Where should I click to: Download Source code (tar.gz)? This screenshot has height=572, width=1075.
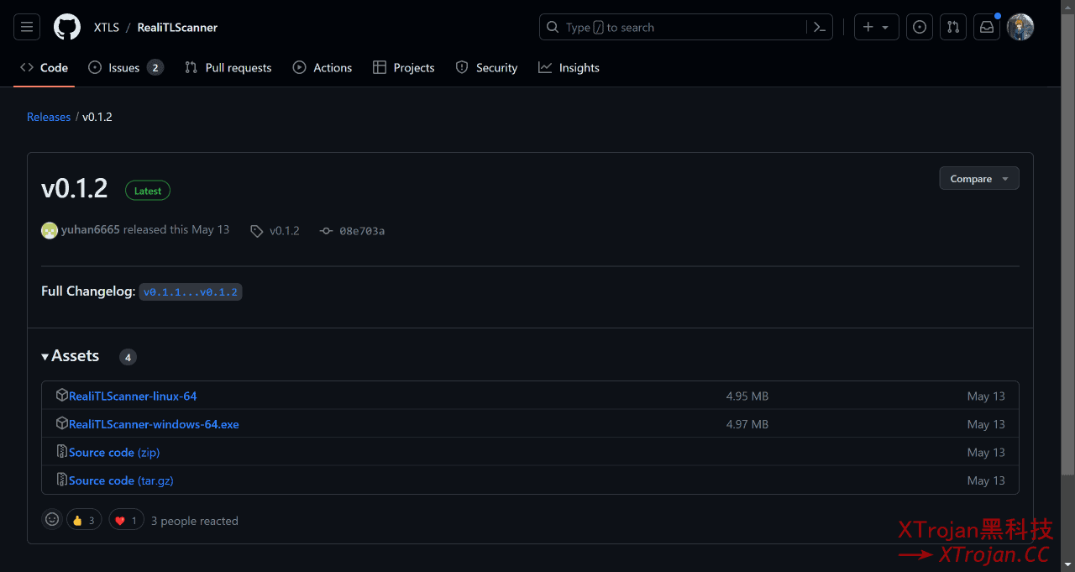click(x=121, y=480)
